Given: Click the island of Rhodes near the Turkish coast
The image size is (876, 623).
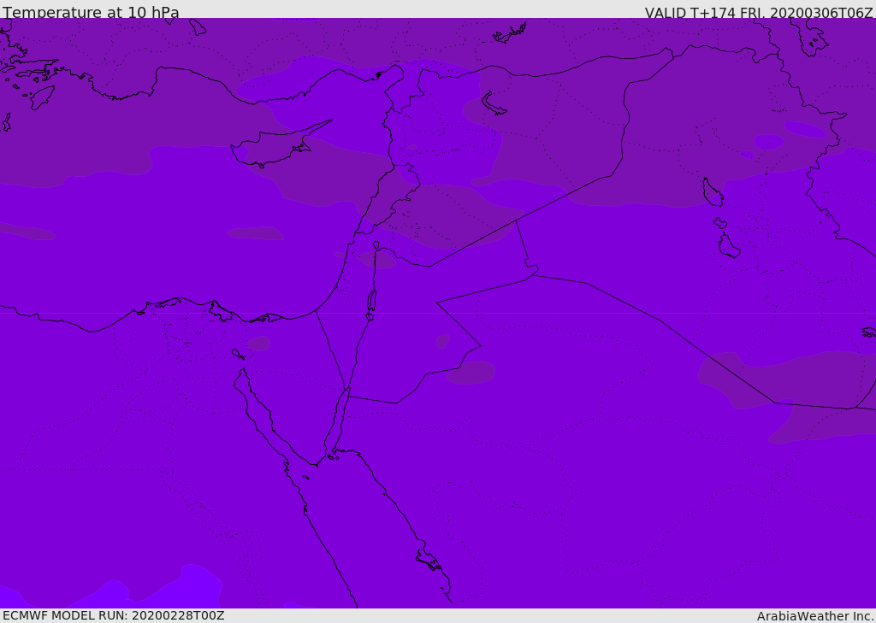Looking at the screenshot, I should point(42,97).
